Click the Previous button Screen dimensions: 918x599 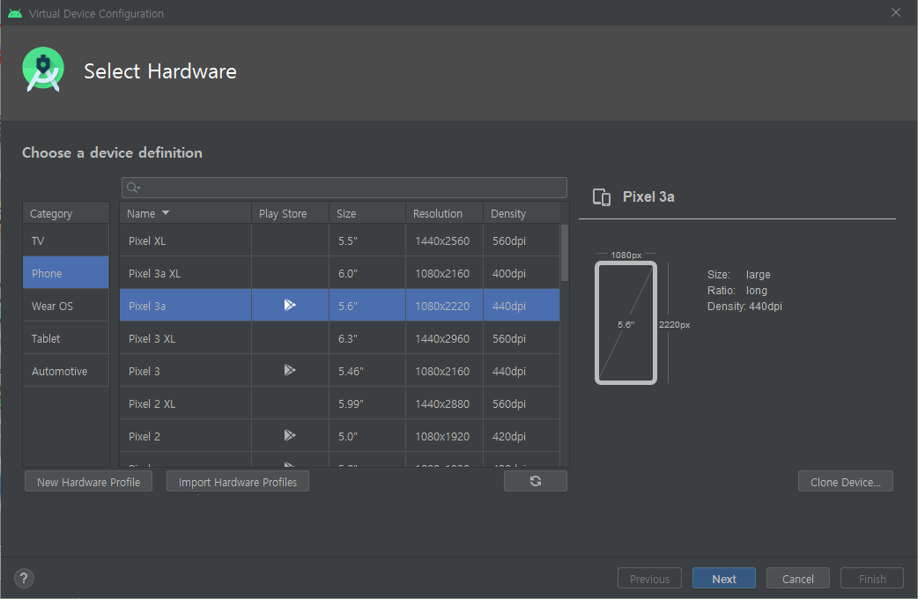point(650,579)
